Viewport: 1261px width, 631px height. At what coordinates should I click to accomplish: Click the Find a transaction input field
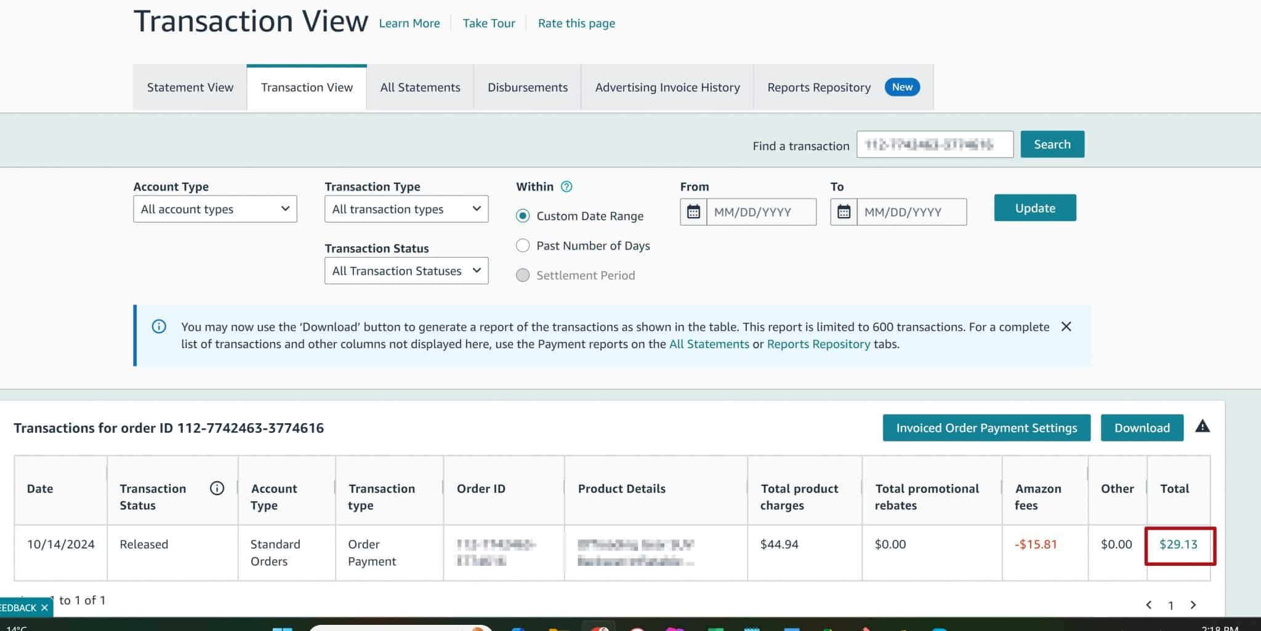(935, 145)
